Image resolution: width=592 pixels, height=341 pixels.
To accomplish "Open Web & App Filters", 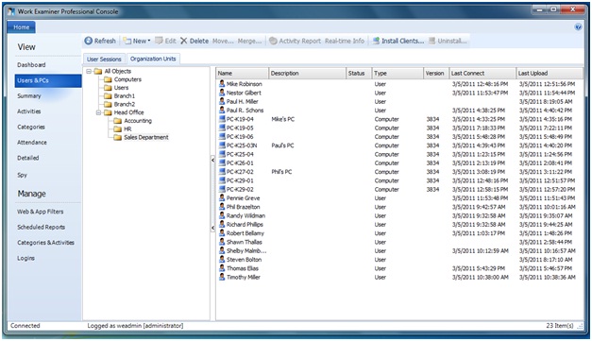I will click(40, 212).
